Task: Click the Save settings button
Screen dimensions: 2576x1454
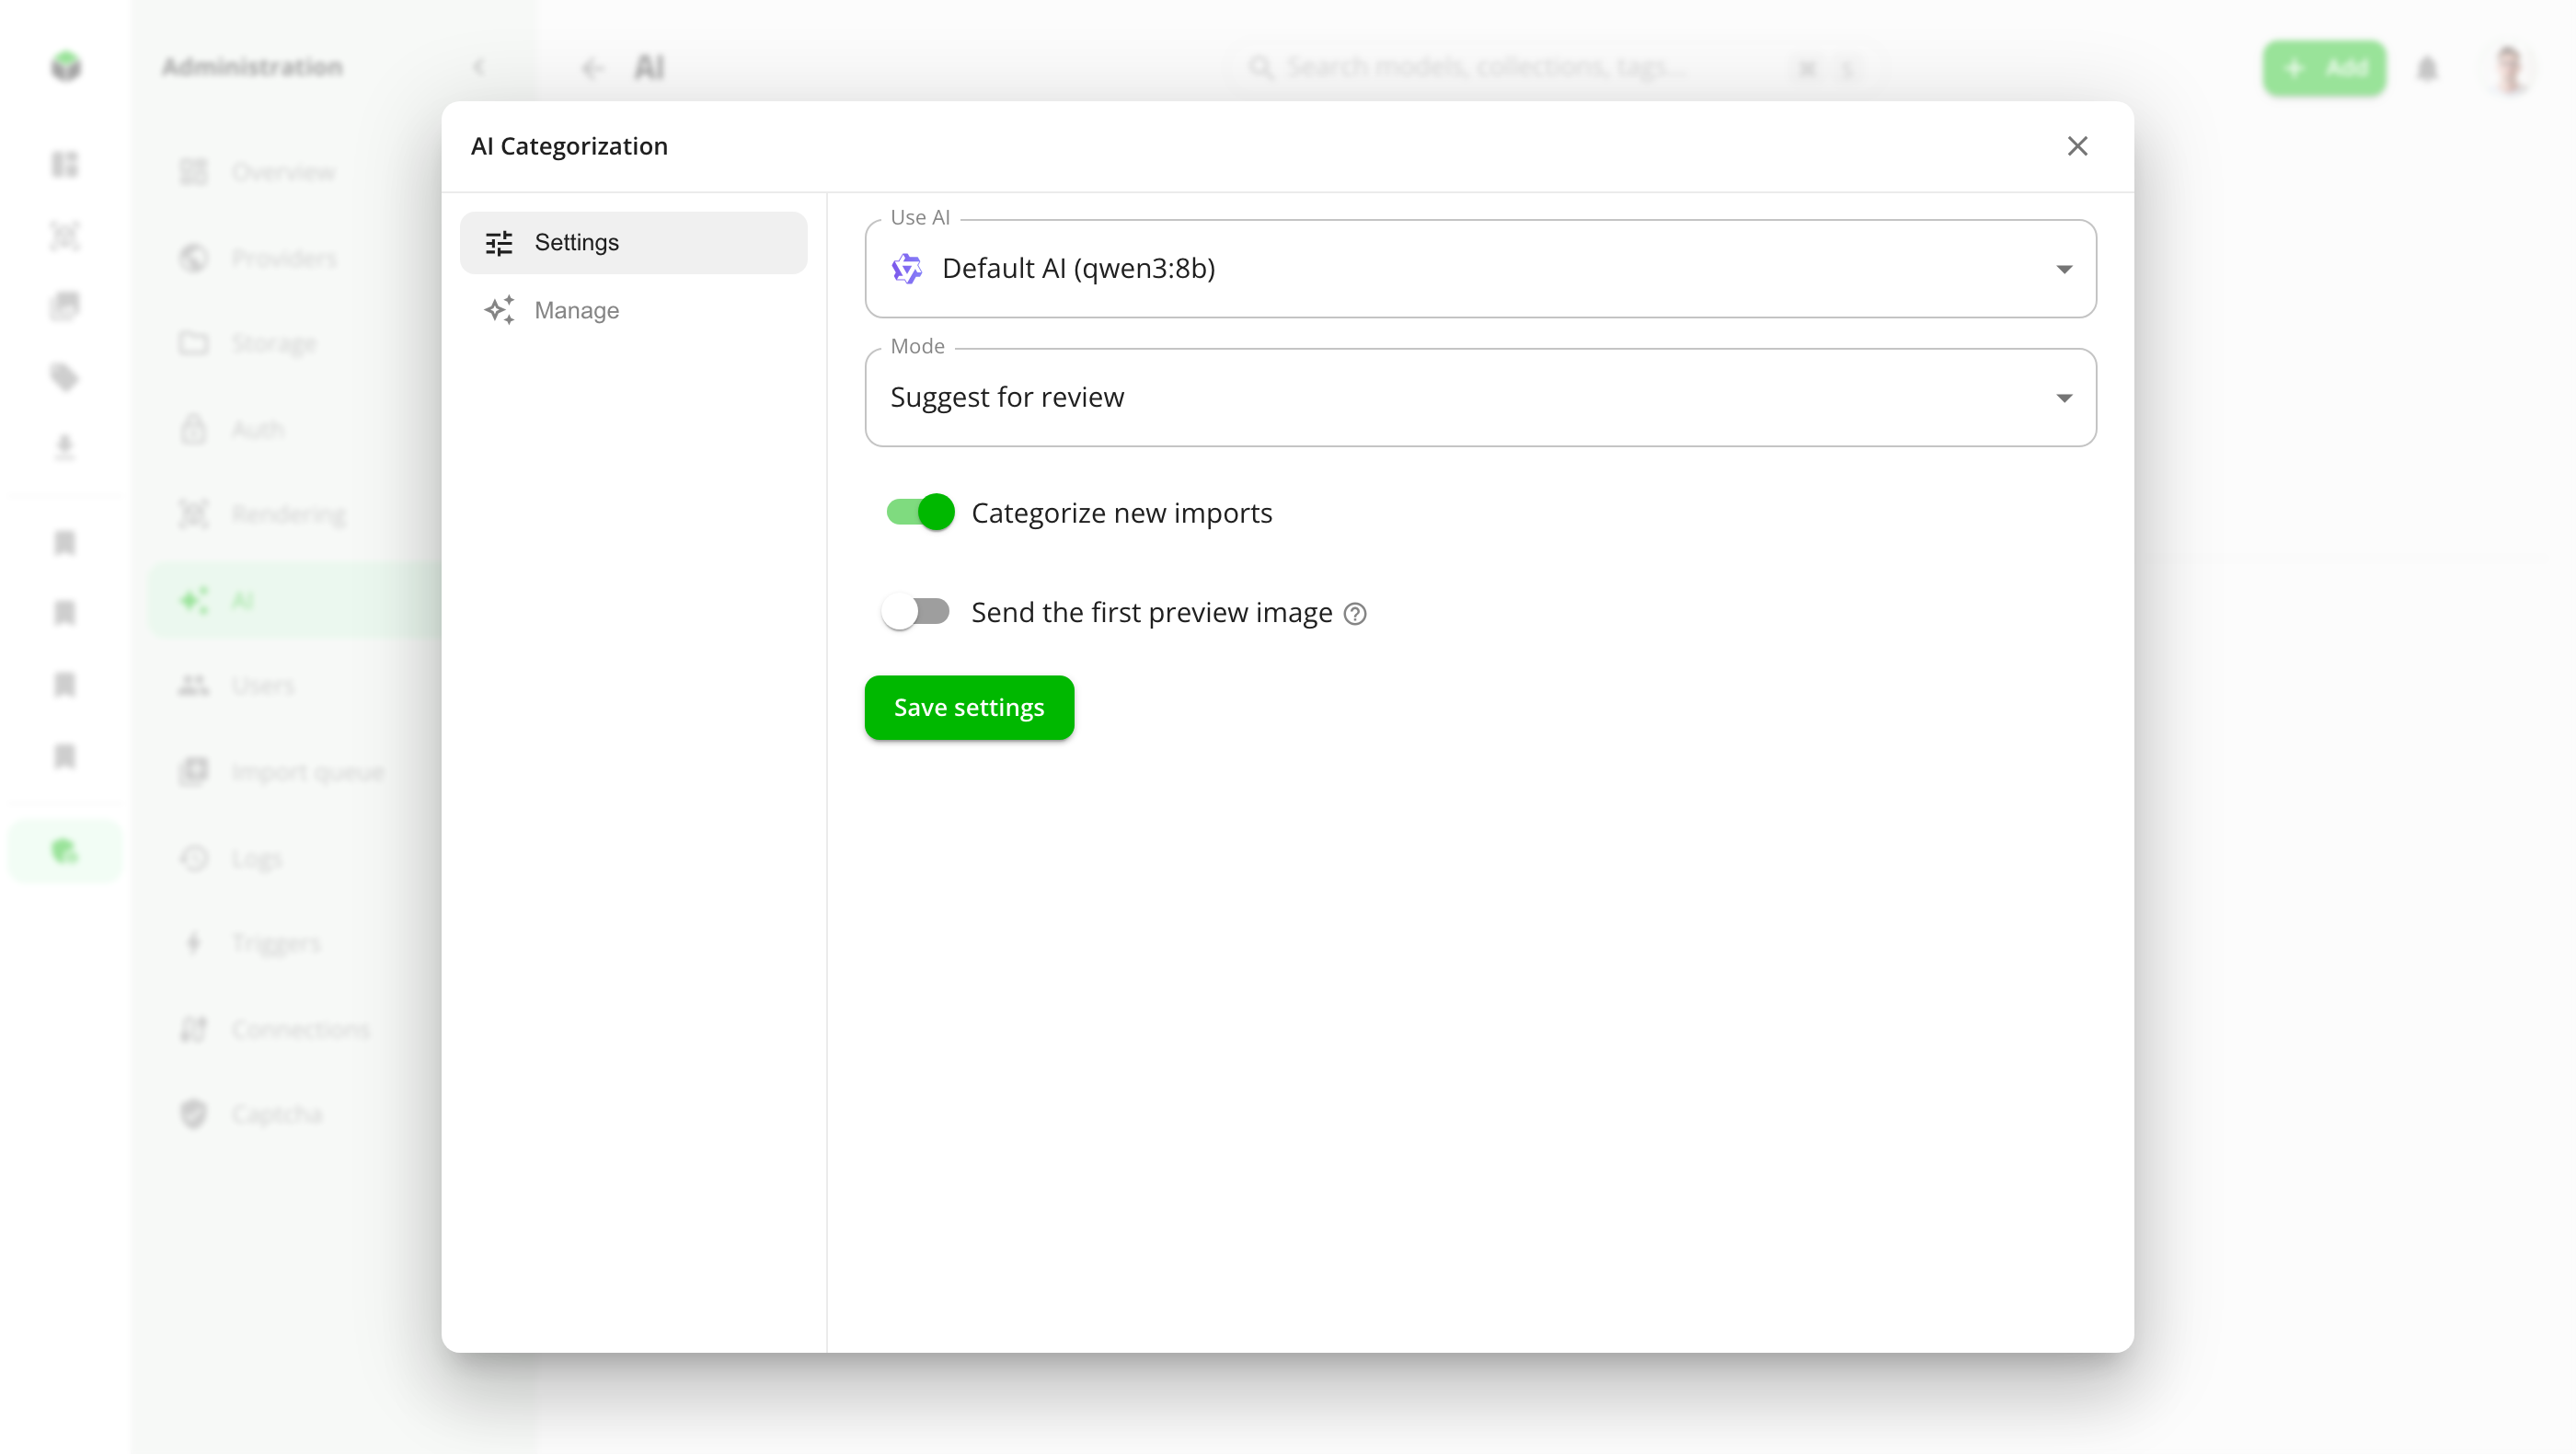Action: tap(968, 707)
